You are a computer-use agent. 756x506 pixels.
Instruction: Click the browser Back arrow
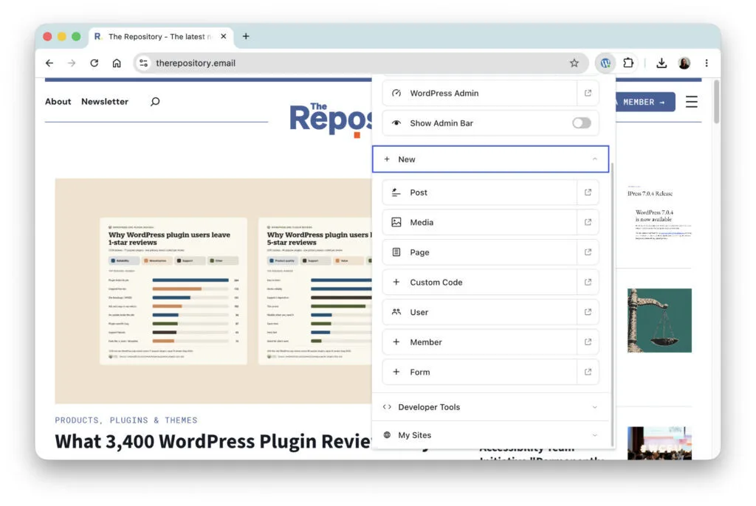49,63
